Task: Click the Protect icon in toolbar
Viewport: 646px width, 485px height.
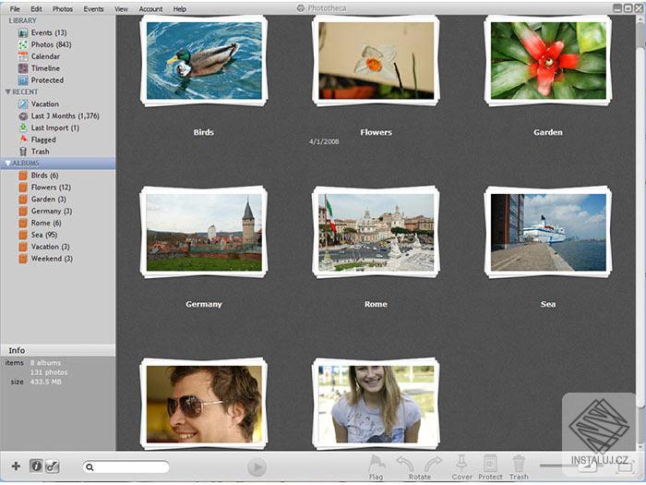Action: (490, 464)
